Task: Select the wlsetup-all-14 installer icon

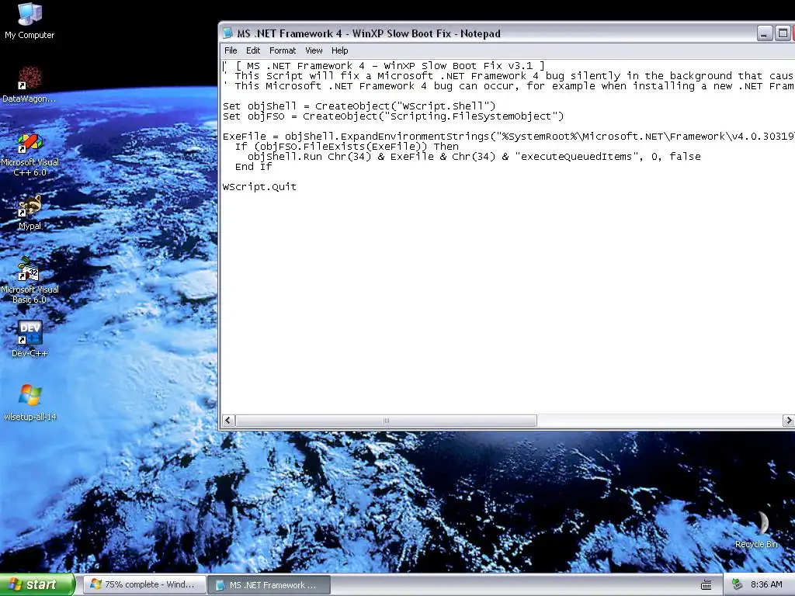Action: (30, 403)
